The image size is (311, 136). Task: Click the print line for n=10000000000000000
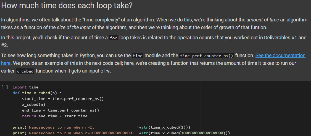[x=121, y=133]
